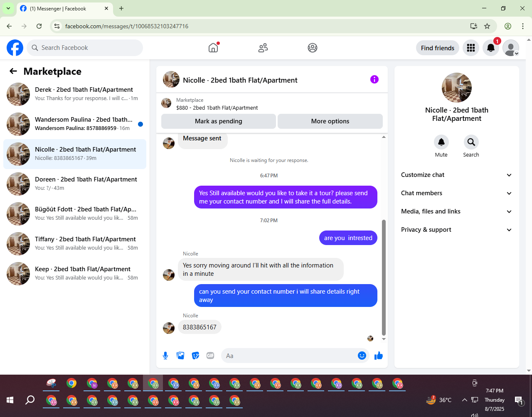Open the $880 - 2bed 1bath Flat/Apartment listing

click(217, 108)
